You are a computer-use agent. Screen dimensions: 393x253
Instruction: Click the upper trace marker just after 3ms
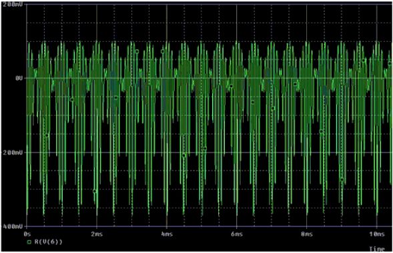(137, 51)
